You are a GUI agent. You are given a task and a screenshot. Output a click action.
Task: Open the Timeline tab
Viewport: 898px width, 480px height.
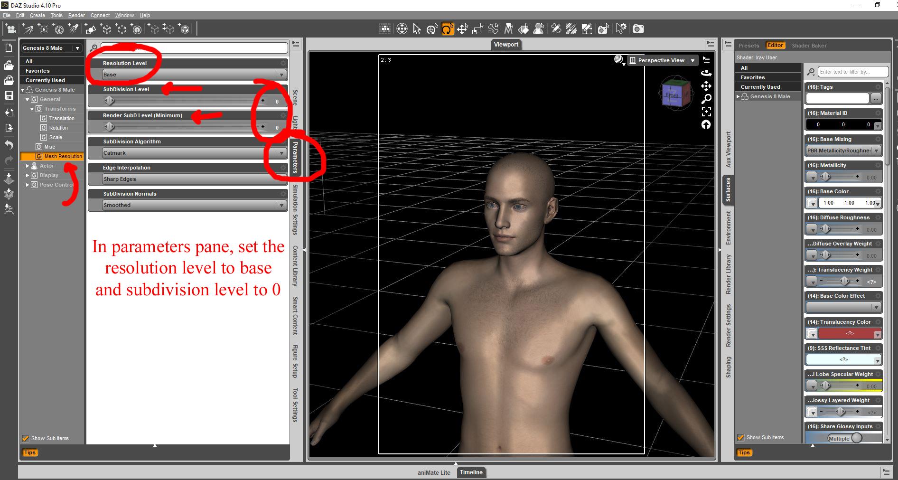[x=471, y=472]
